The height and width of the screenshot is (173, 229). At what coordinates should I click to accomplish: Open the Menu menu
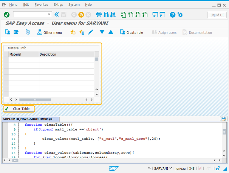coord(13,5)
